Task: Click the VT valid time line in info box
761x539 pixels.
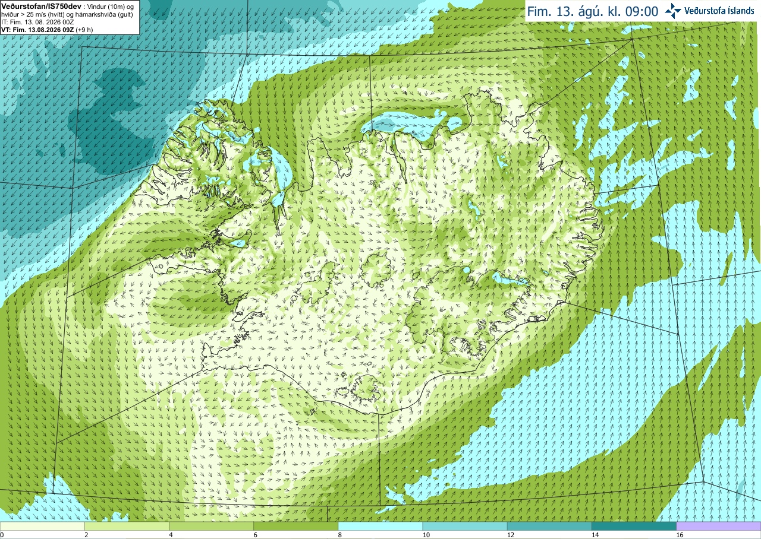Action: pos(47,29)
